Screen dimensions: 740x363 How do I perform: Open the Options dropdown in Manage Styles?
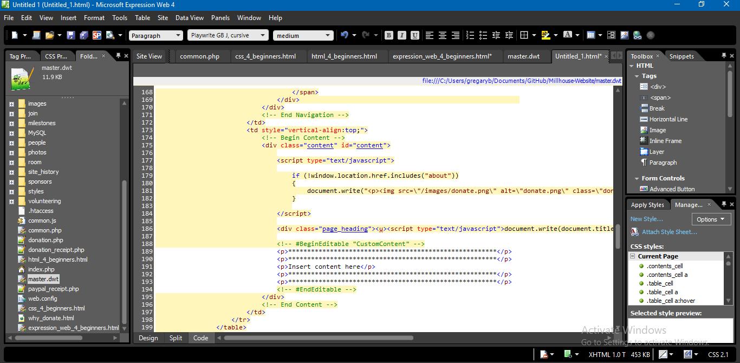point(711,219)
